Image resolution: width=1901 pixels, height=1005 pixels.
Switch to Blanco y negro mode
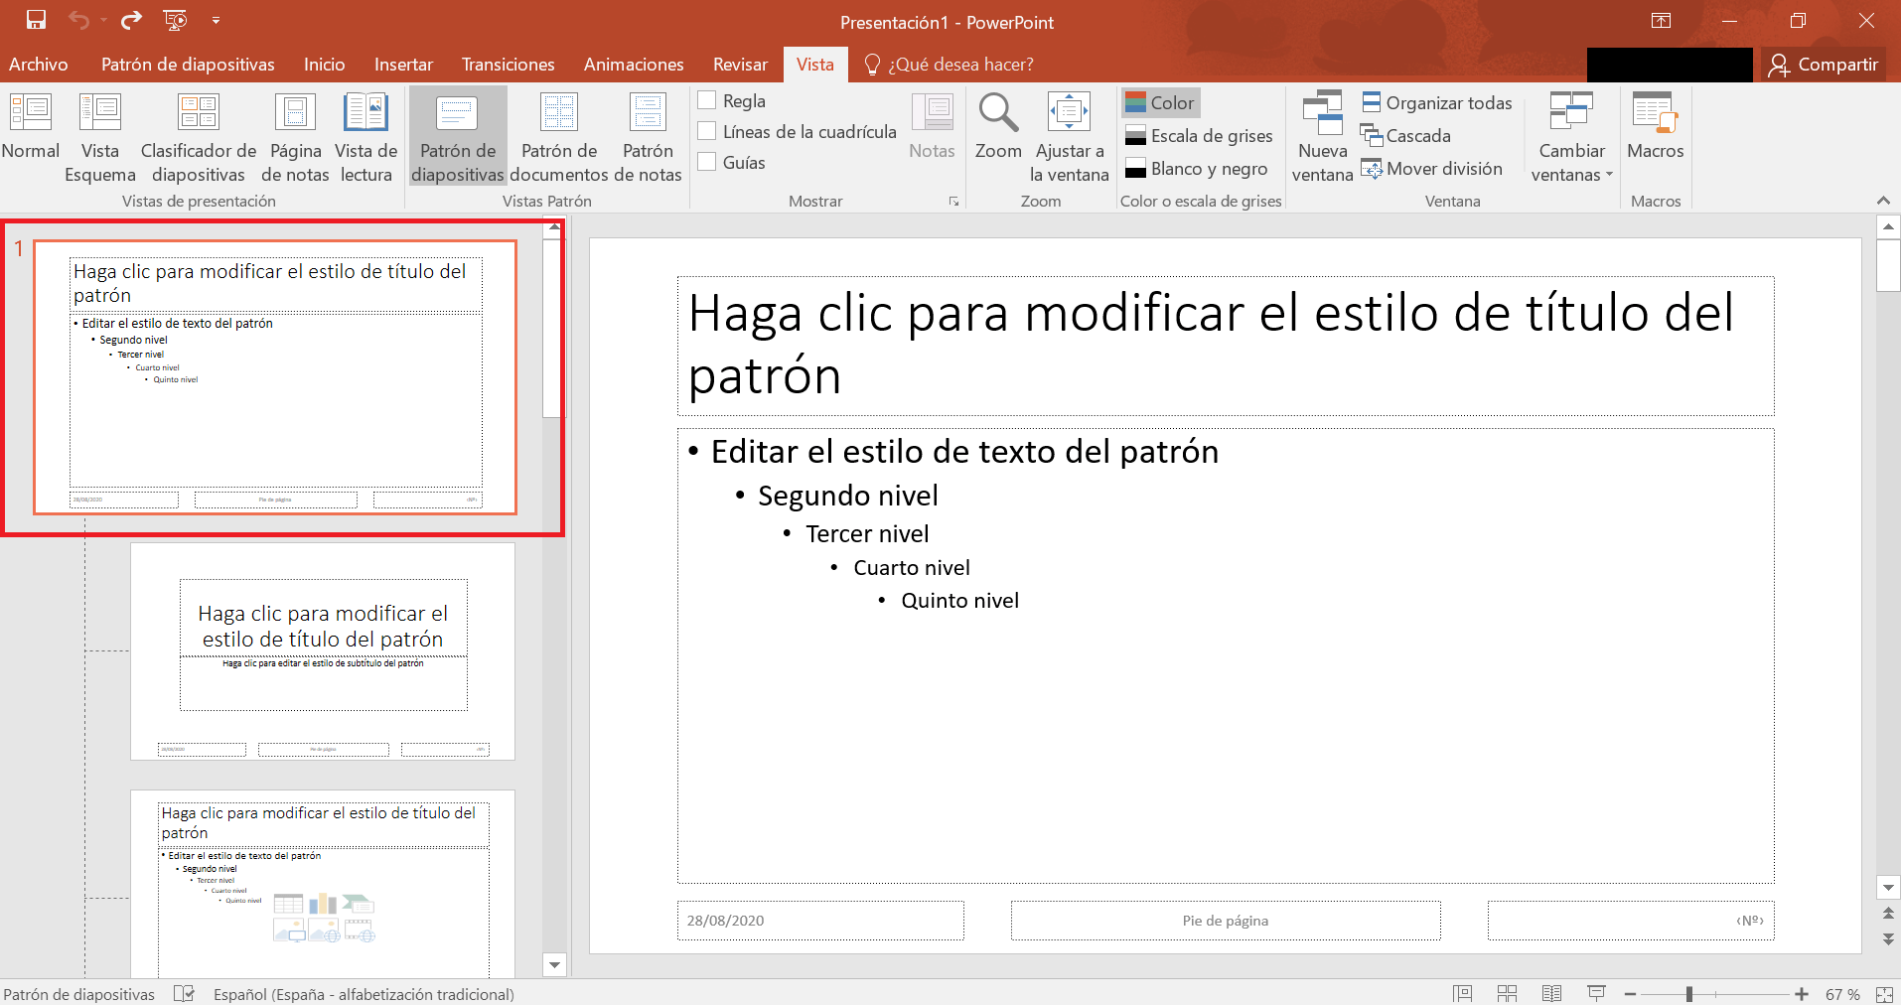point(1197,168)
